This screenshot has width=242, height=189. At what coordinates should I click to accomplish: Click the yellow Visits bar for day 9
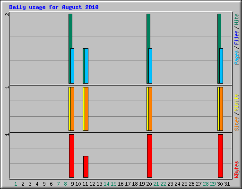(69, 109)
